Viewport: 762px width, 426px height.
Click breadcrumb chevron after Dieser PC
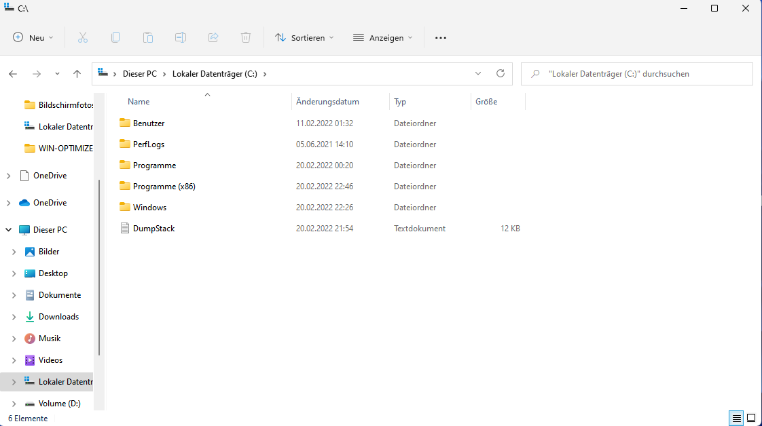[164, 74]
